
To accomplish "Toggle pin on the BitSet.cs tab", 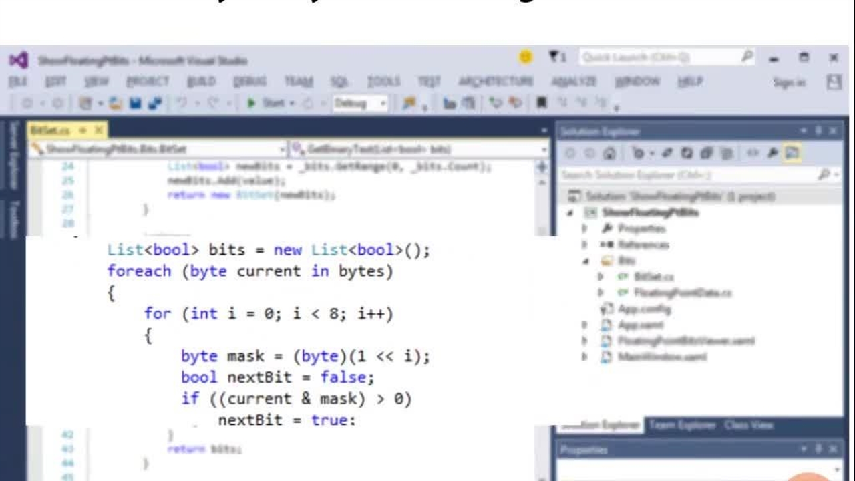I will tap(83, 130).
